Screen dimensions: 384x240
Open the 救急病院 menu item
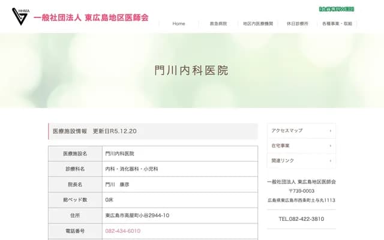pos(218,23)
